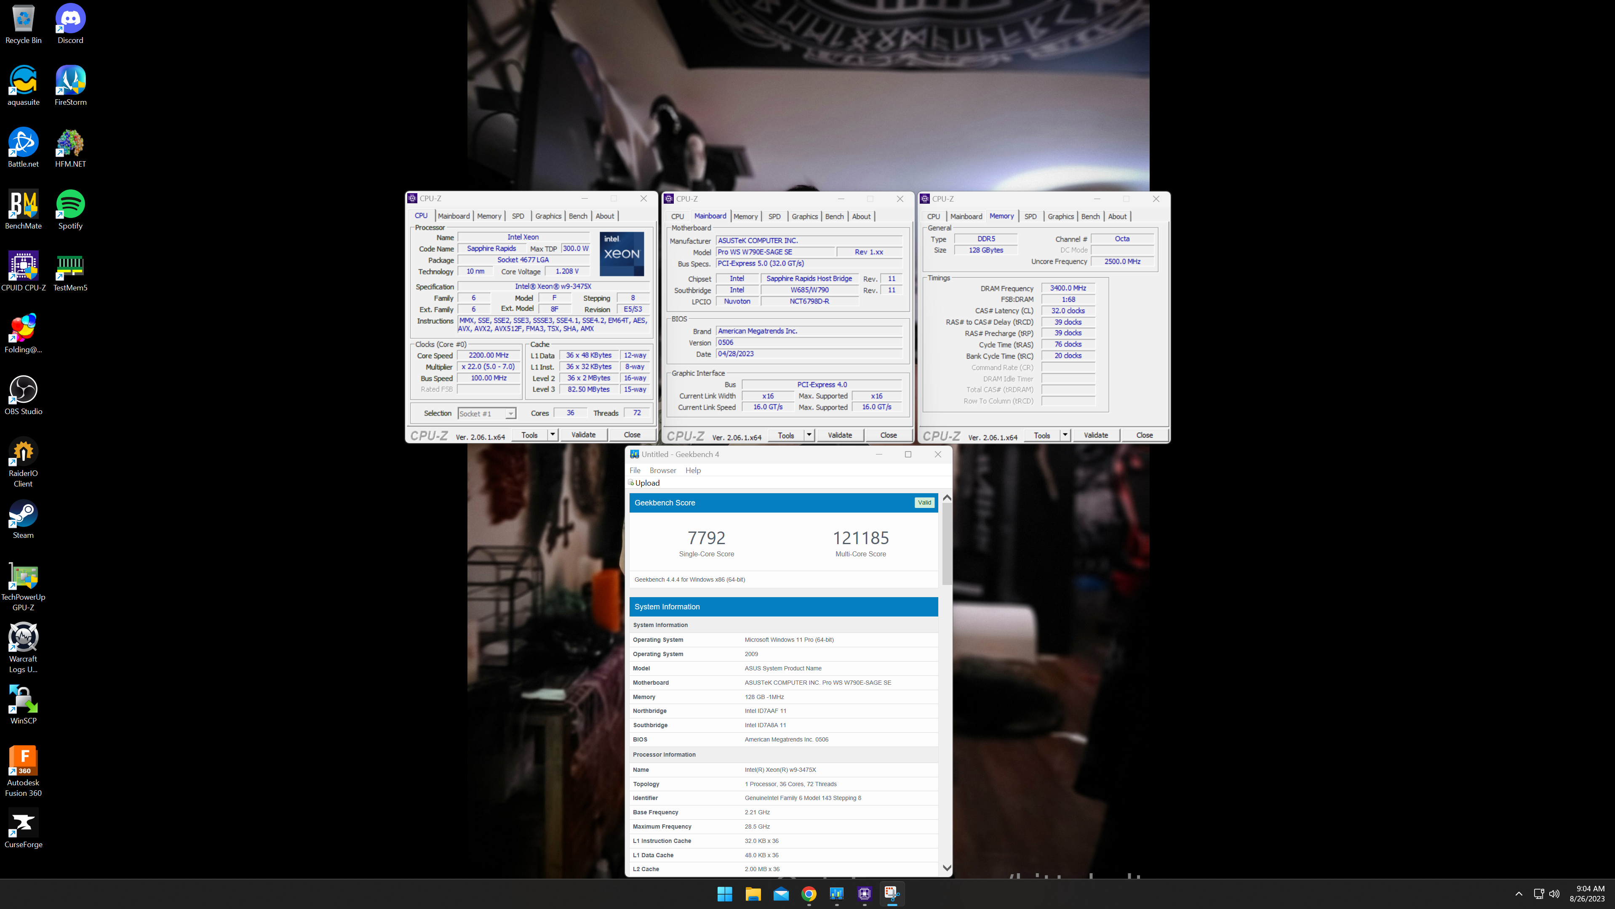Open the Battle.net desktop icon

(23, 148)
